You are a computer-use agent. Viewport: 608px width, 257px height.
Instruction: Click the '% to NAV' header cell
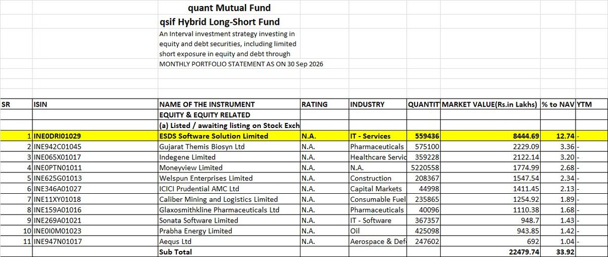pos(558,104)
